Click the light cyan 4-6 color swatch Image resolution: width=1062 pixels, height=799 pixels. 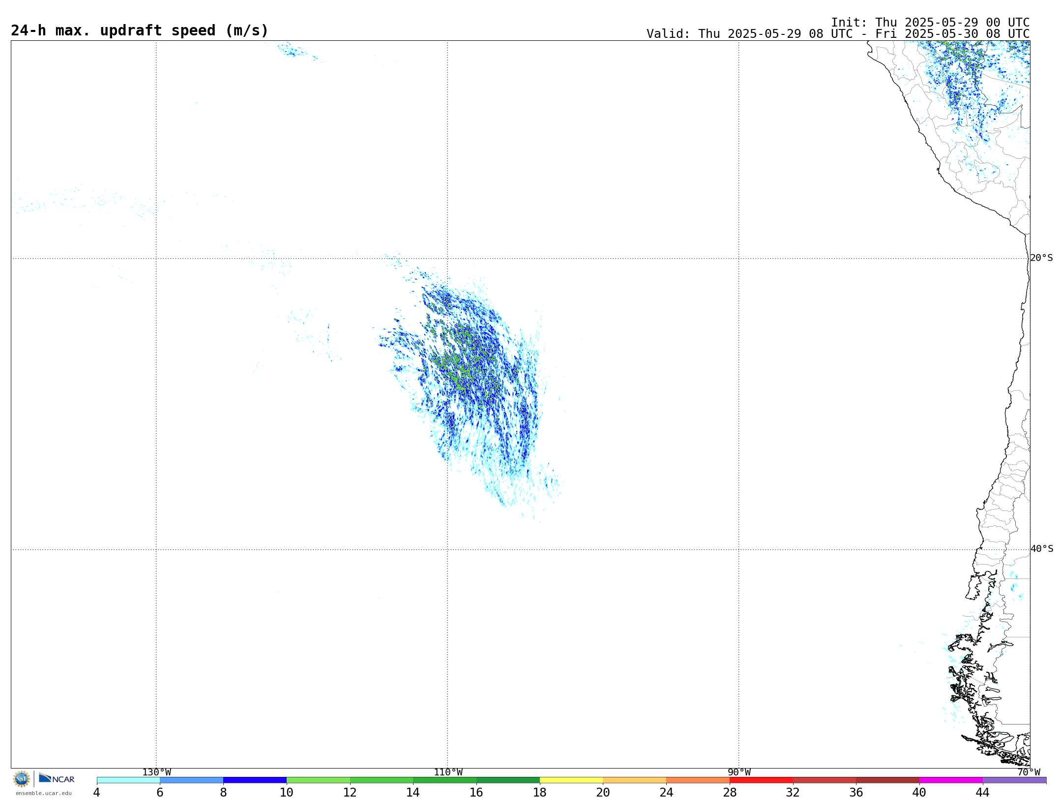click(x=128, y=780)
